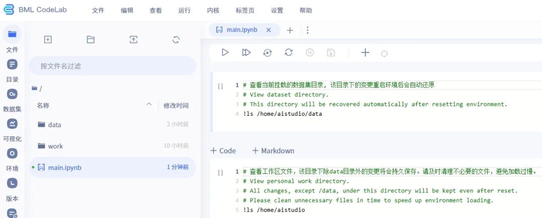Run all cells with double-play icon
The height and width of the screenshot is (218, 542).
[246, 53]
